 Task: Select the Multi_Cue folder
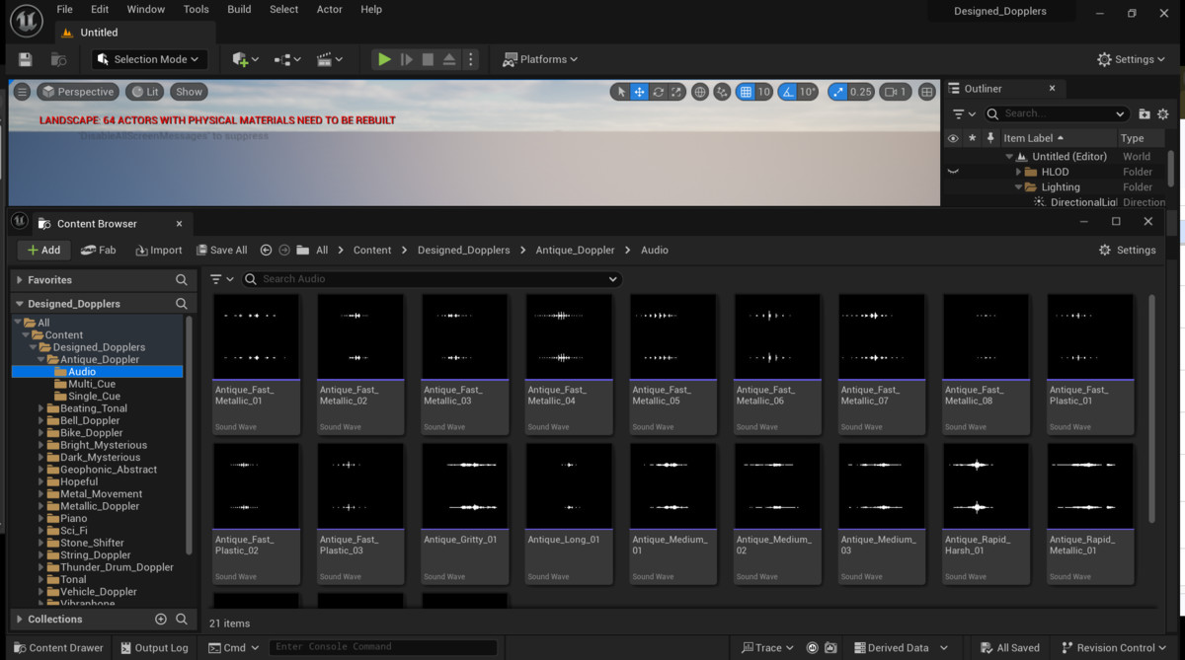(92, 384)
